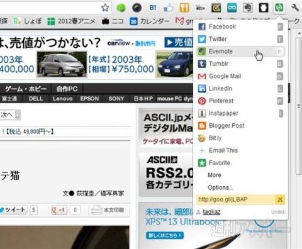
Task: Share page to Tumblr
Action: pyautogui.click(x=240, y=64)
